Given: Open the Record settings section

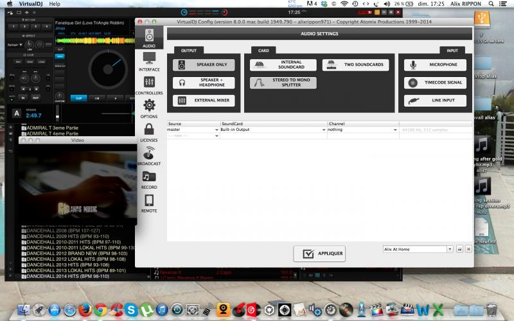Looking at the screenshot, I should tap(149, 180).
